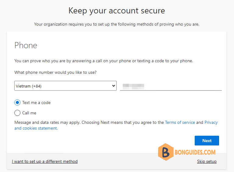Click the "Text me a code" label

tap(37, 102)
